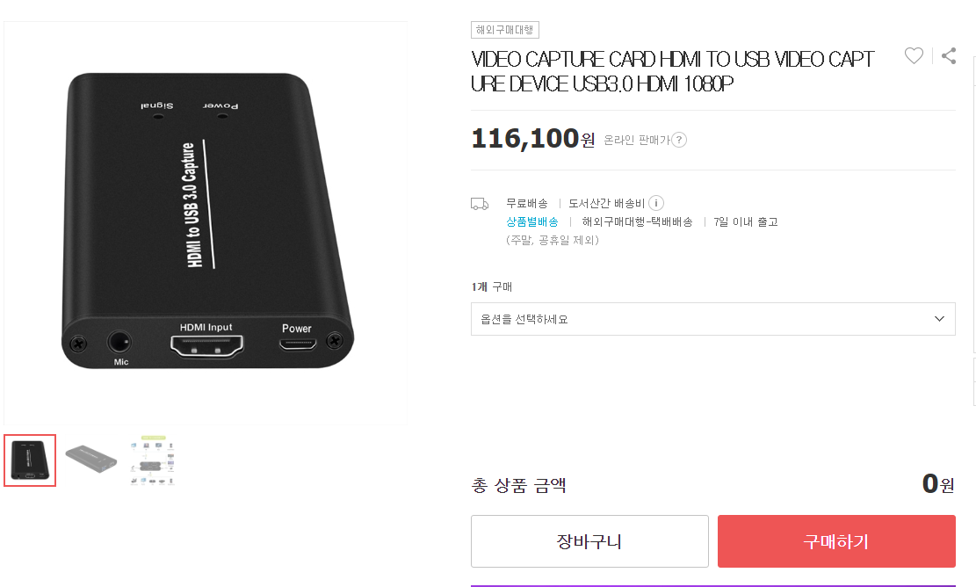976x587 pixels.
Task: Add product to wishlist with heart icon
Action: [x=913, y=56]
